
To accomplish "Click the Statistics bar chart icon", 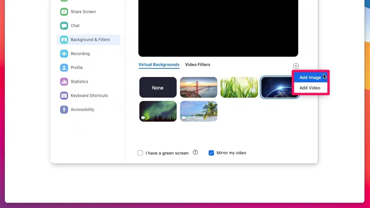I will pyautogui.click(x=64, y=82).
